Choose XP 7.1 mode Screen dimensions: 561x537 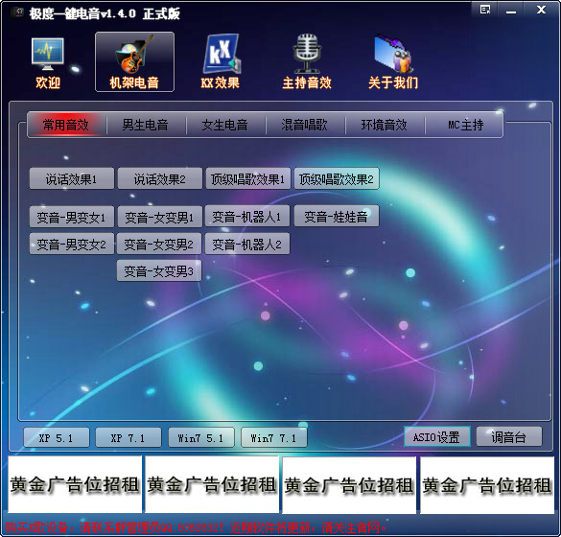pos(129,437)
